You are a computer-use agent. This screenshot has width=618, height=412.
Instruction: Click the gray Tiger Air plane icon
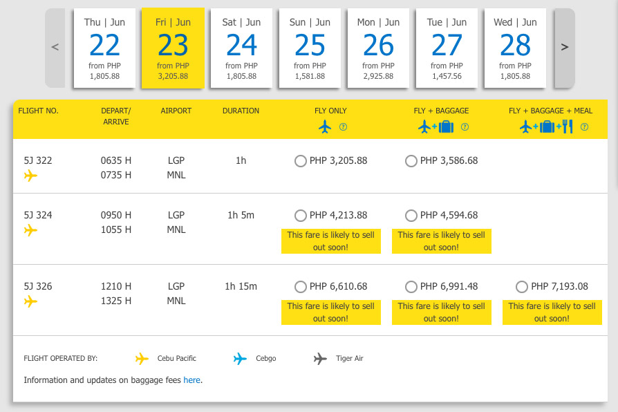(320, 359)
